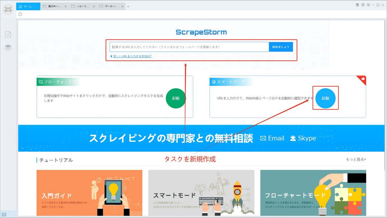The height and width of the screenshot is (218, 387).
Task: Open the settings gear icon
Action: (x=368, y=5)
